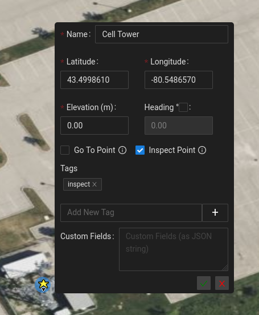Remove the inspect tag via its X
This screenshot has width=259, height=315.
click(94, 184)
